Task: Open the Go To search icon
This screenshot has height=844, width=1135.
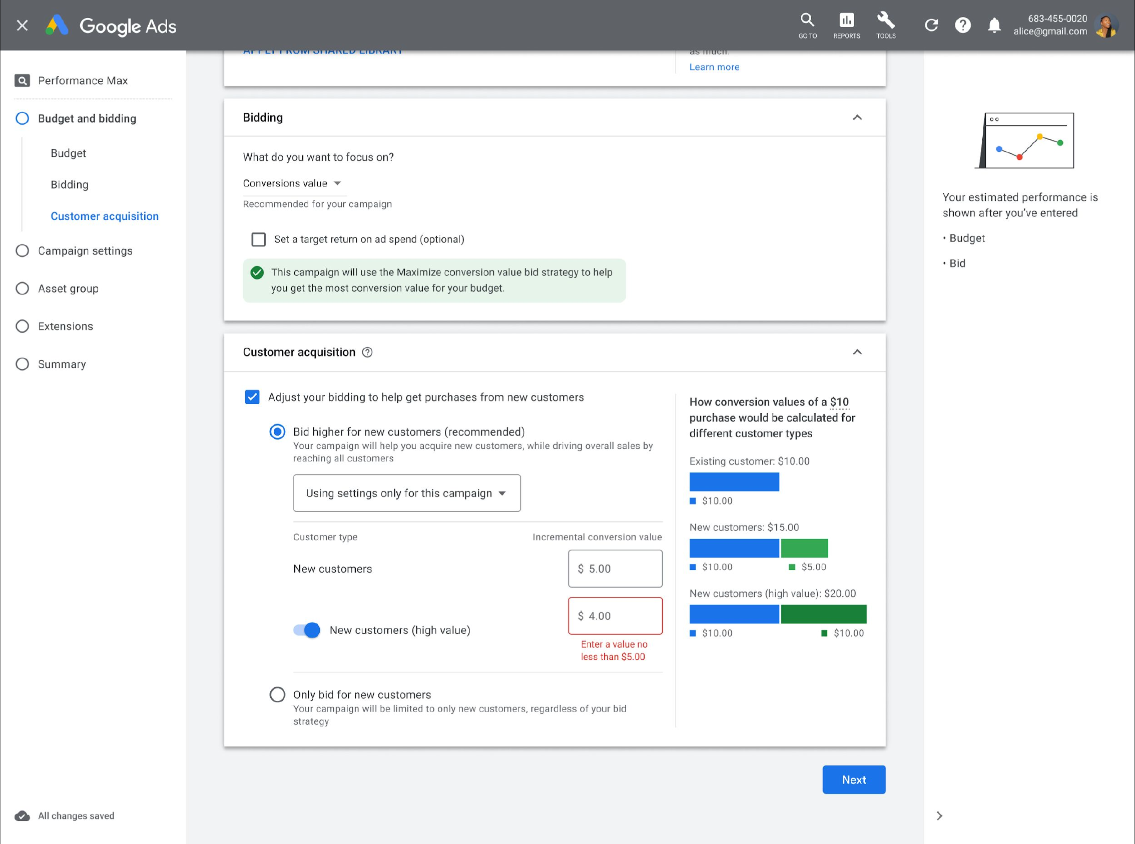Action: 807,25
